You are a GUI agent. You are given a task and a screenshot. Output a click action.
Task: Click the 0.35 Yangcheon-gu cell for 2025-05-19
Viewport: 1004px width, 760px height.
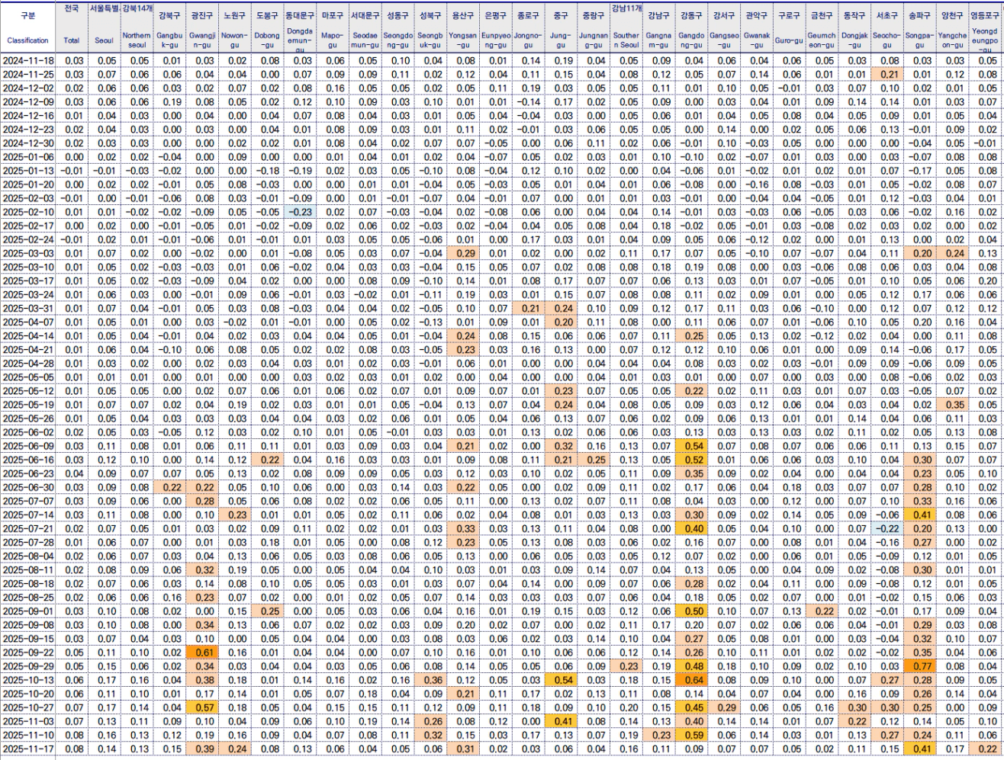click(x=954, y=405)
